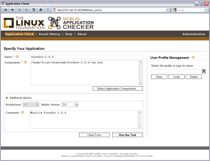
Task: Click the 'Select the profile or type its name' text
Action: pos(172,66)
